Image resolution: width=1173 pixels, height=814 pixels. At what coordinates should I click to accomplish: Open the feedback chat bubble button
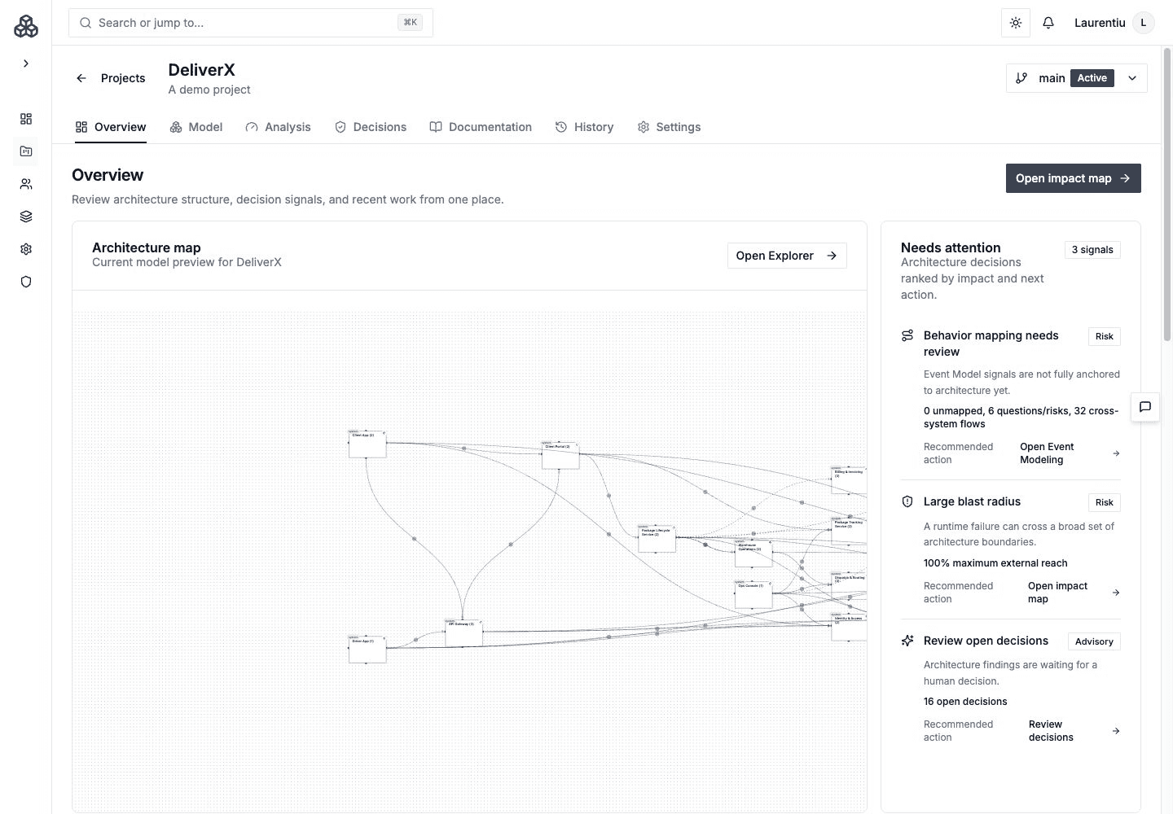point(1145,407)
